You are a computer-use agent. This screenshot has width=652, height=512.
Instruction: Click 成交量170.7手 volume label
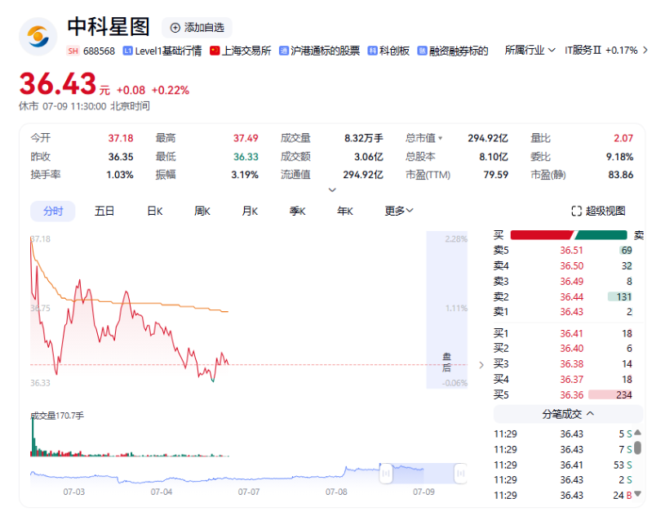pyautogui.click(x=57, y=416)
